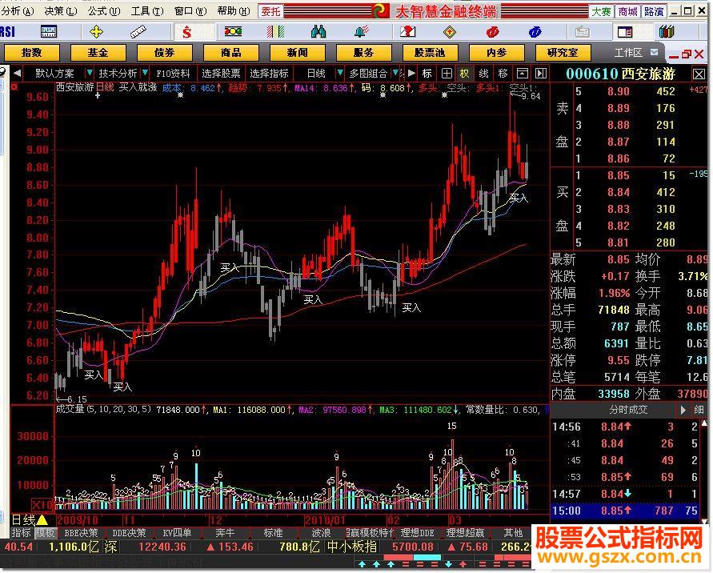Click the display board icon beside RSI
This screenshot has width=713, height=573.
(49, 32)
